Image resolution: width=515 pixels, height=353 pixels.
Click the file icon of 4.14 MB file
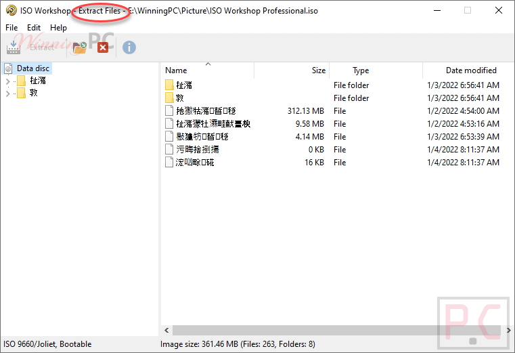(169, 136)
